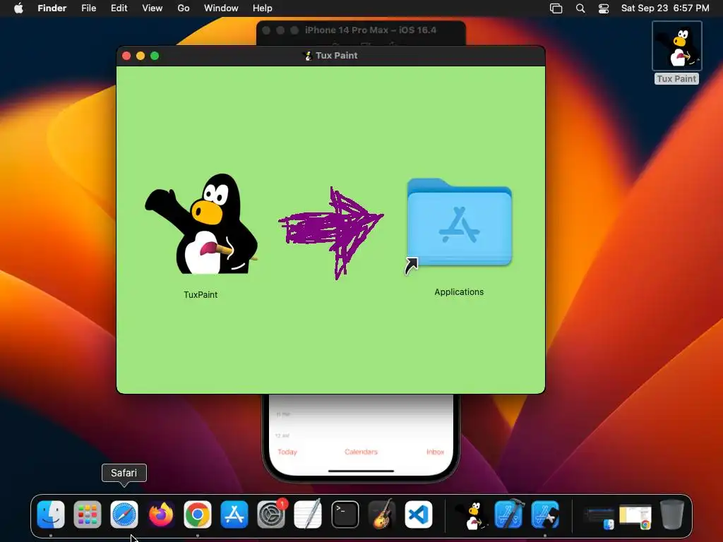Image resolution: width=723 pixels, height=542 pixels.
Task: Open Stage Manager menu bar icon
Action: [556, 8]
